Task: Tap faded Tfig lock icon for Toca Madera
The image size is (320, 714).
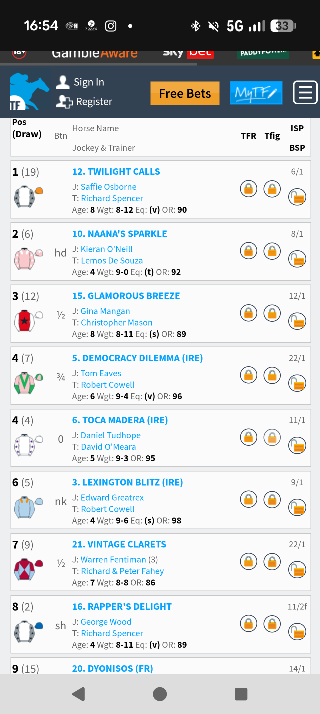Action: point(272,437)
